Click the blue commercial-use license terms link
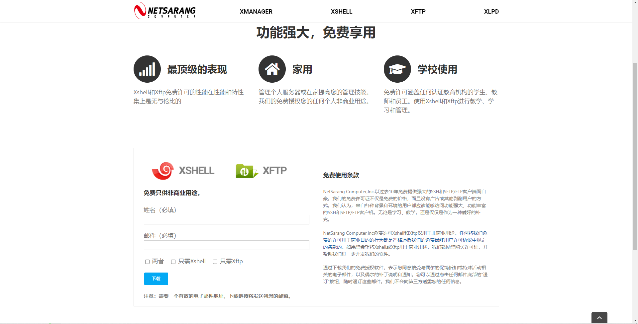 (404, 240)
